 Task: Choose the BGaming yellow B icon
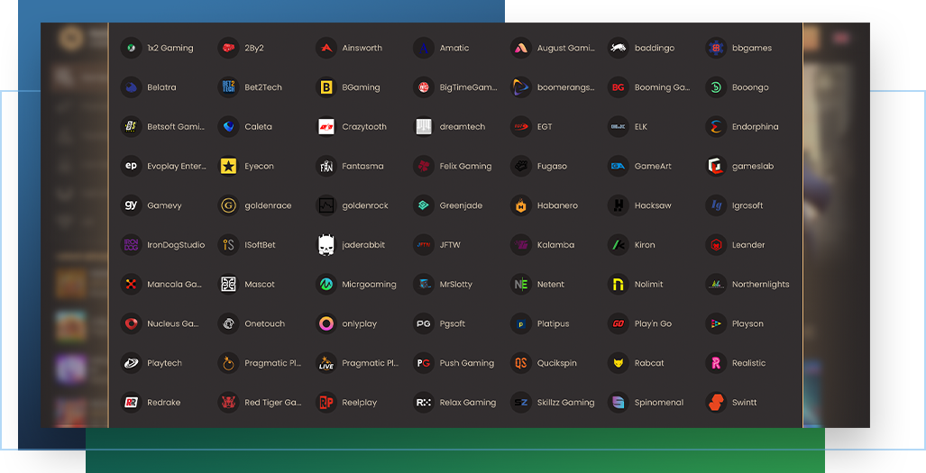[x=326, y=87]
